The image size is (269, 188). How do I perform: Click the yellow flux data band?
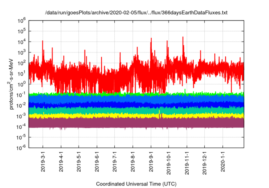click(136, 116)
